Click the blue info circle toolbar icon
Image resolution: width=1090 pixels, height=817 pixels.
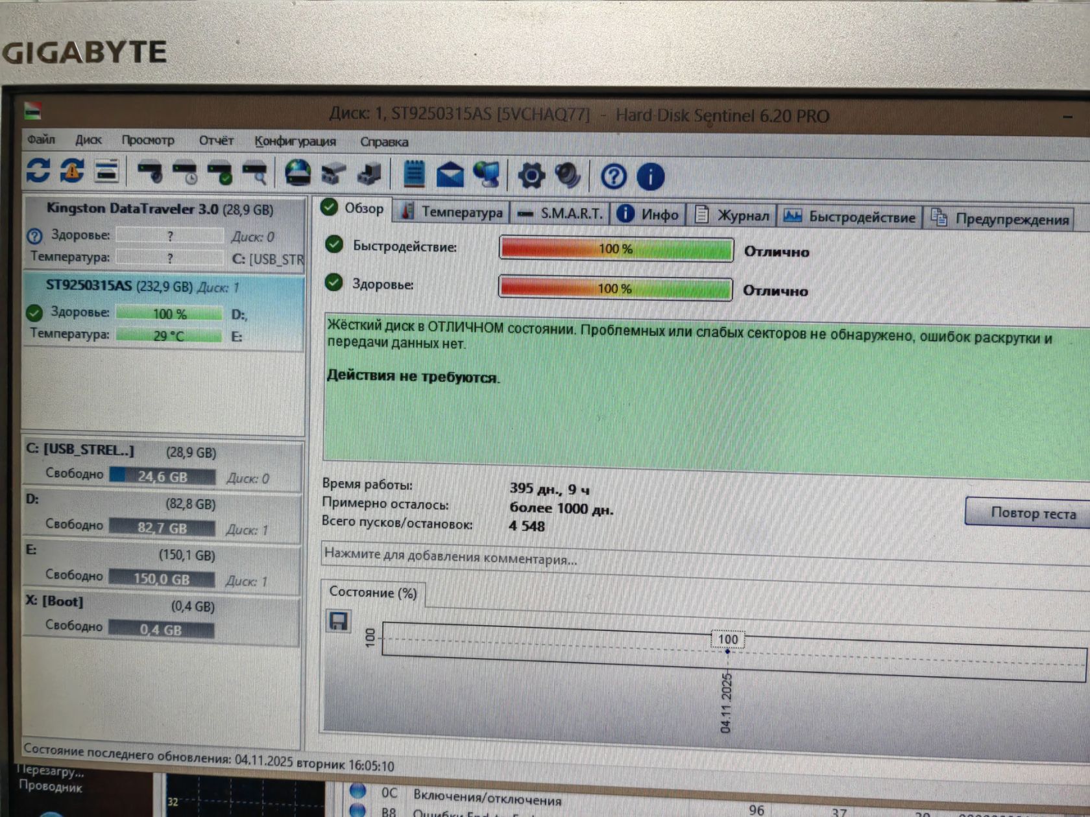[651, 177]
